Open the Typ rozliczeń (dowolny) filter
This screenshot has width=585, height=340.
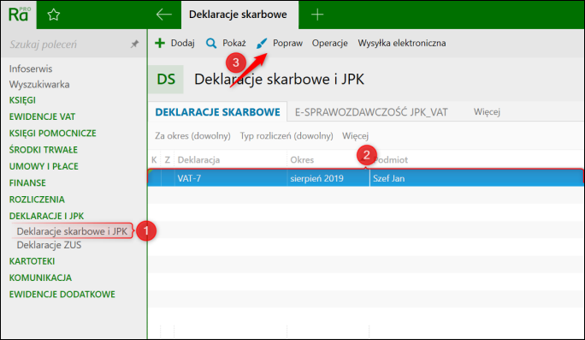coord(287,136)
